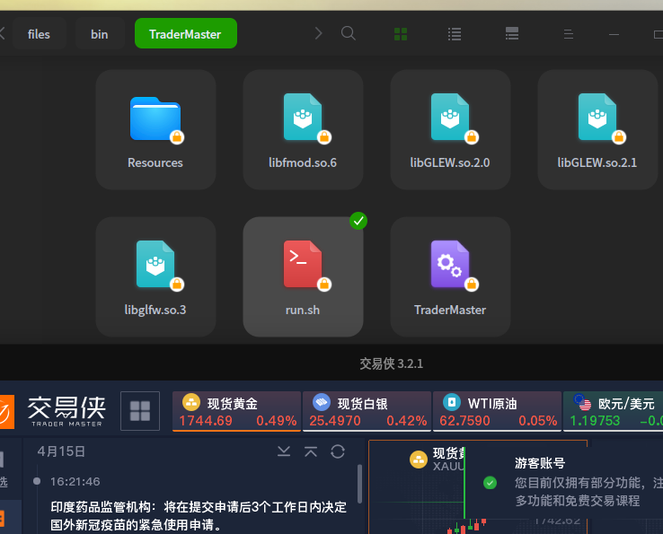The height and width of the screenshot is (534, 663).
Task: Navigate forward with the right arrow
Action: coord(318,33)
